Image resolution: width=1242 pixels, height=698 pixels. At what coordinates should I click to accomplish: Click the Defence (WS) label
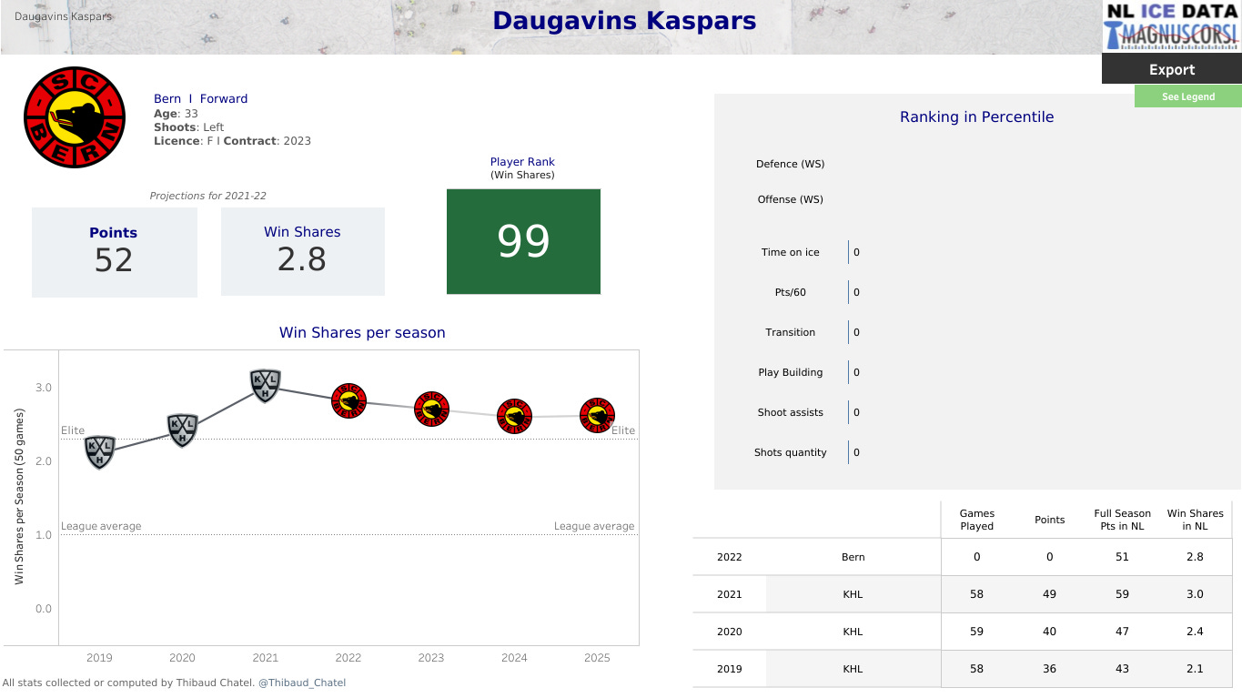[x=790, y=164]
